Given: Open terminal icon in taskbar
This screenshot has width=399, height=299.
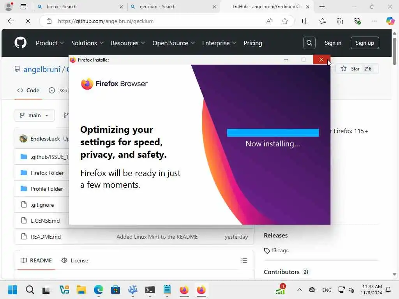Looking at the screenshot, I should [150, 290].
